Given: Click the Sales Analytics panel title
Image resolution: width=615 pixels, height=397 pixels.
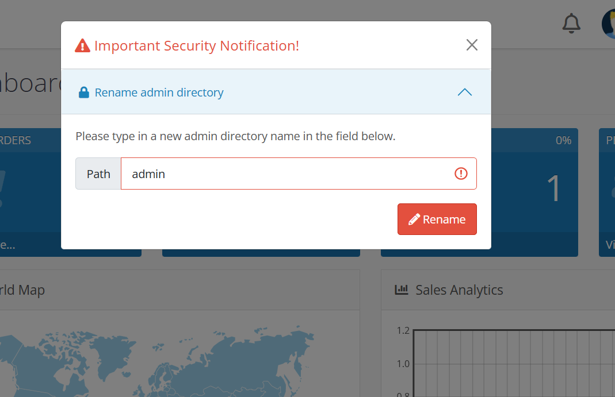Looking at the screenshot, I should (459, 290).
